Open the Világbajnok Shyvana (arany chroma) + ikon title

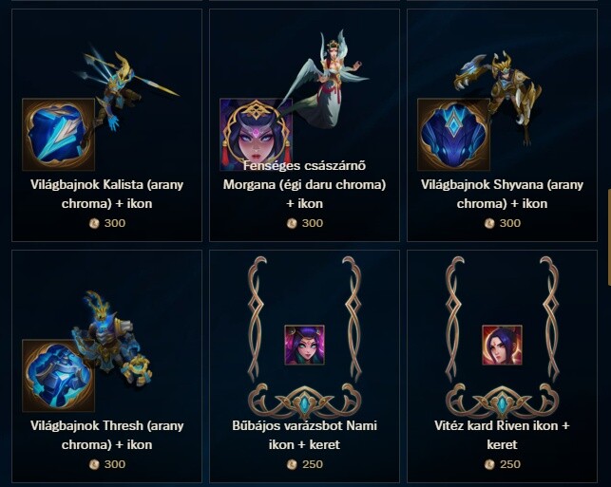[x=502, y=194]
